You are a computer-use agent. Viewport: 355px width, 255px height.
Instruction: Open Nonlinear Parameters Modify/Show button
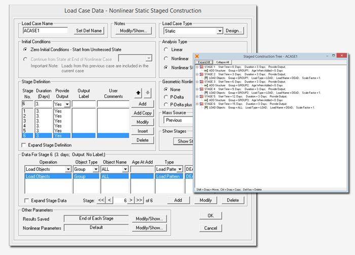pos(149,228)
